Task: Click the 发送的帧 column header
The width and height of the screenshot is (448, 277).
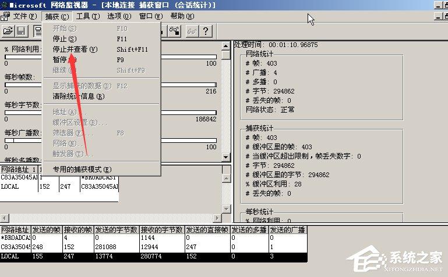Action: [47, 230]
